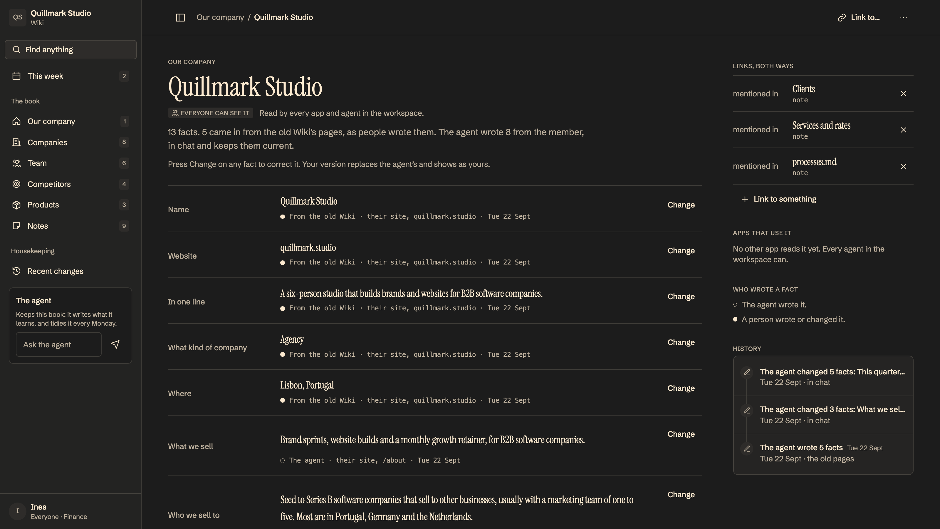Click Link to something
This screenshot has height=529, width=940.
click(779, 199)
